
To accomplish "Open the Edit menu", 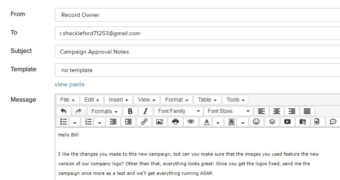I will [x=92, y=100].
